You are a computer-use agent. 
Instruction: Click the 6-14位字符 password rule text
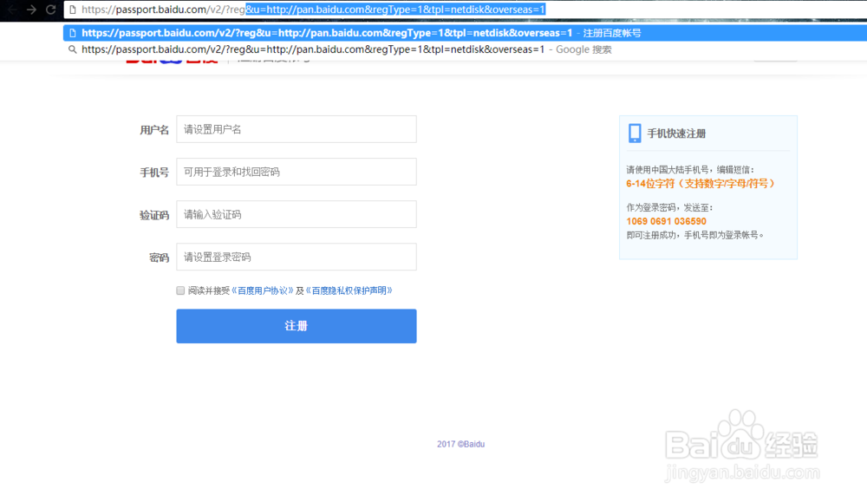click(x=700, y=184)
